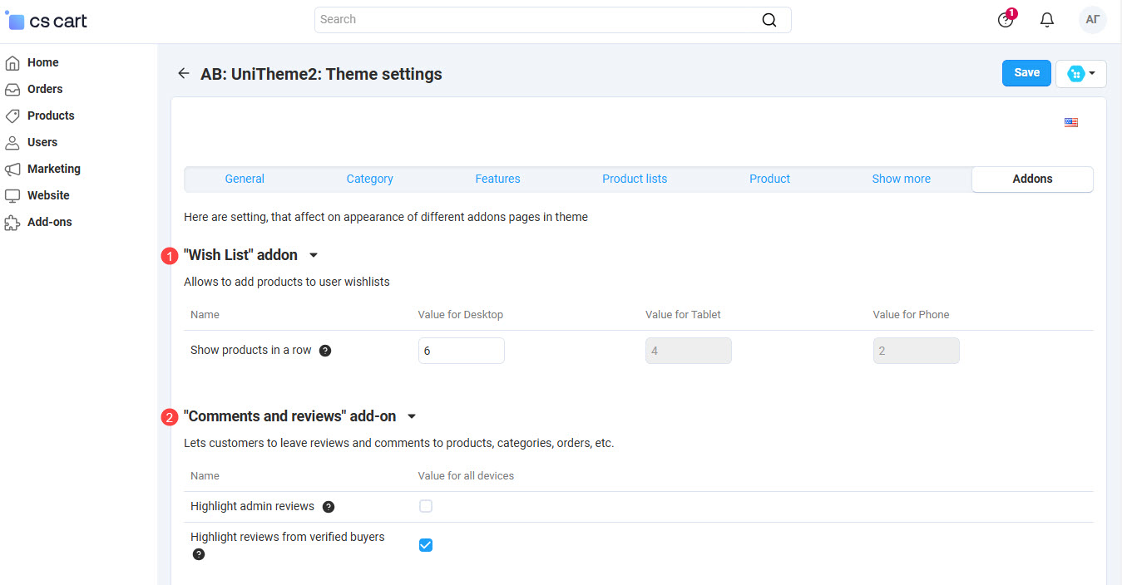Click the Value for Desktop field showing 6
The width and height of the screenshot is (1122, 585).
click(462, 351)
